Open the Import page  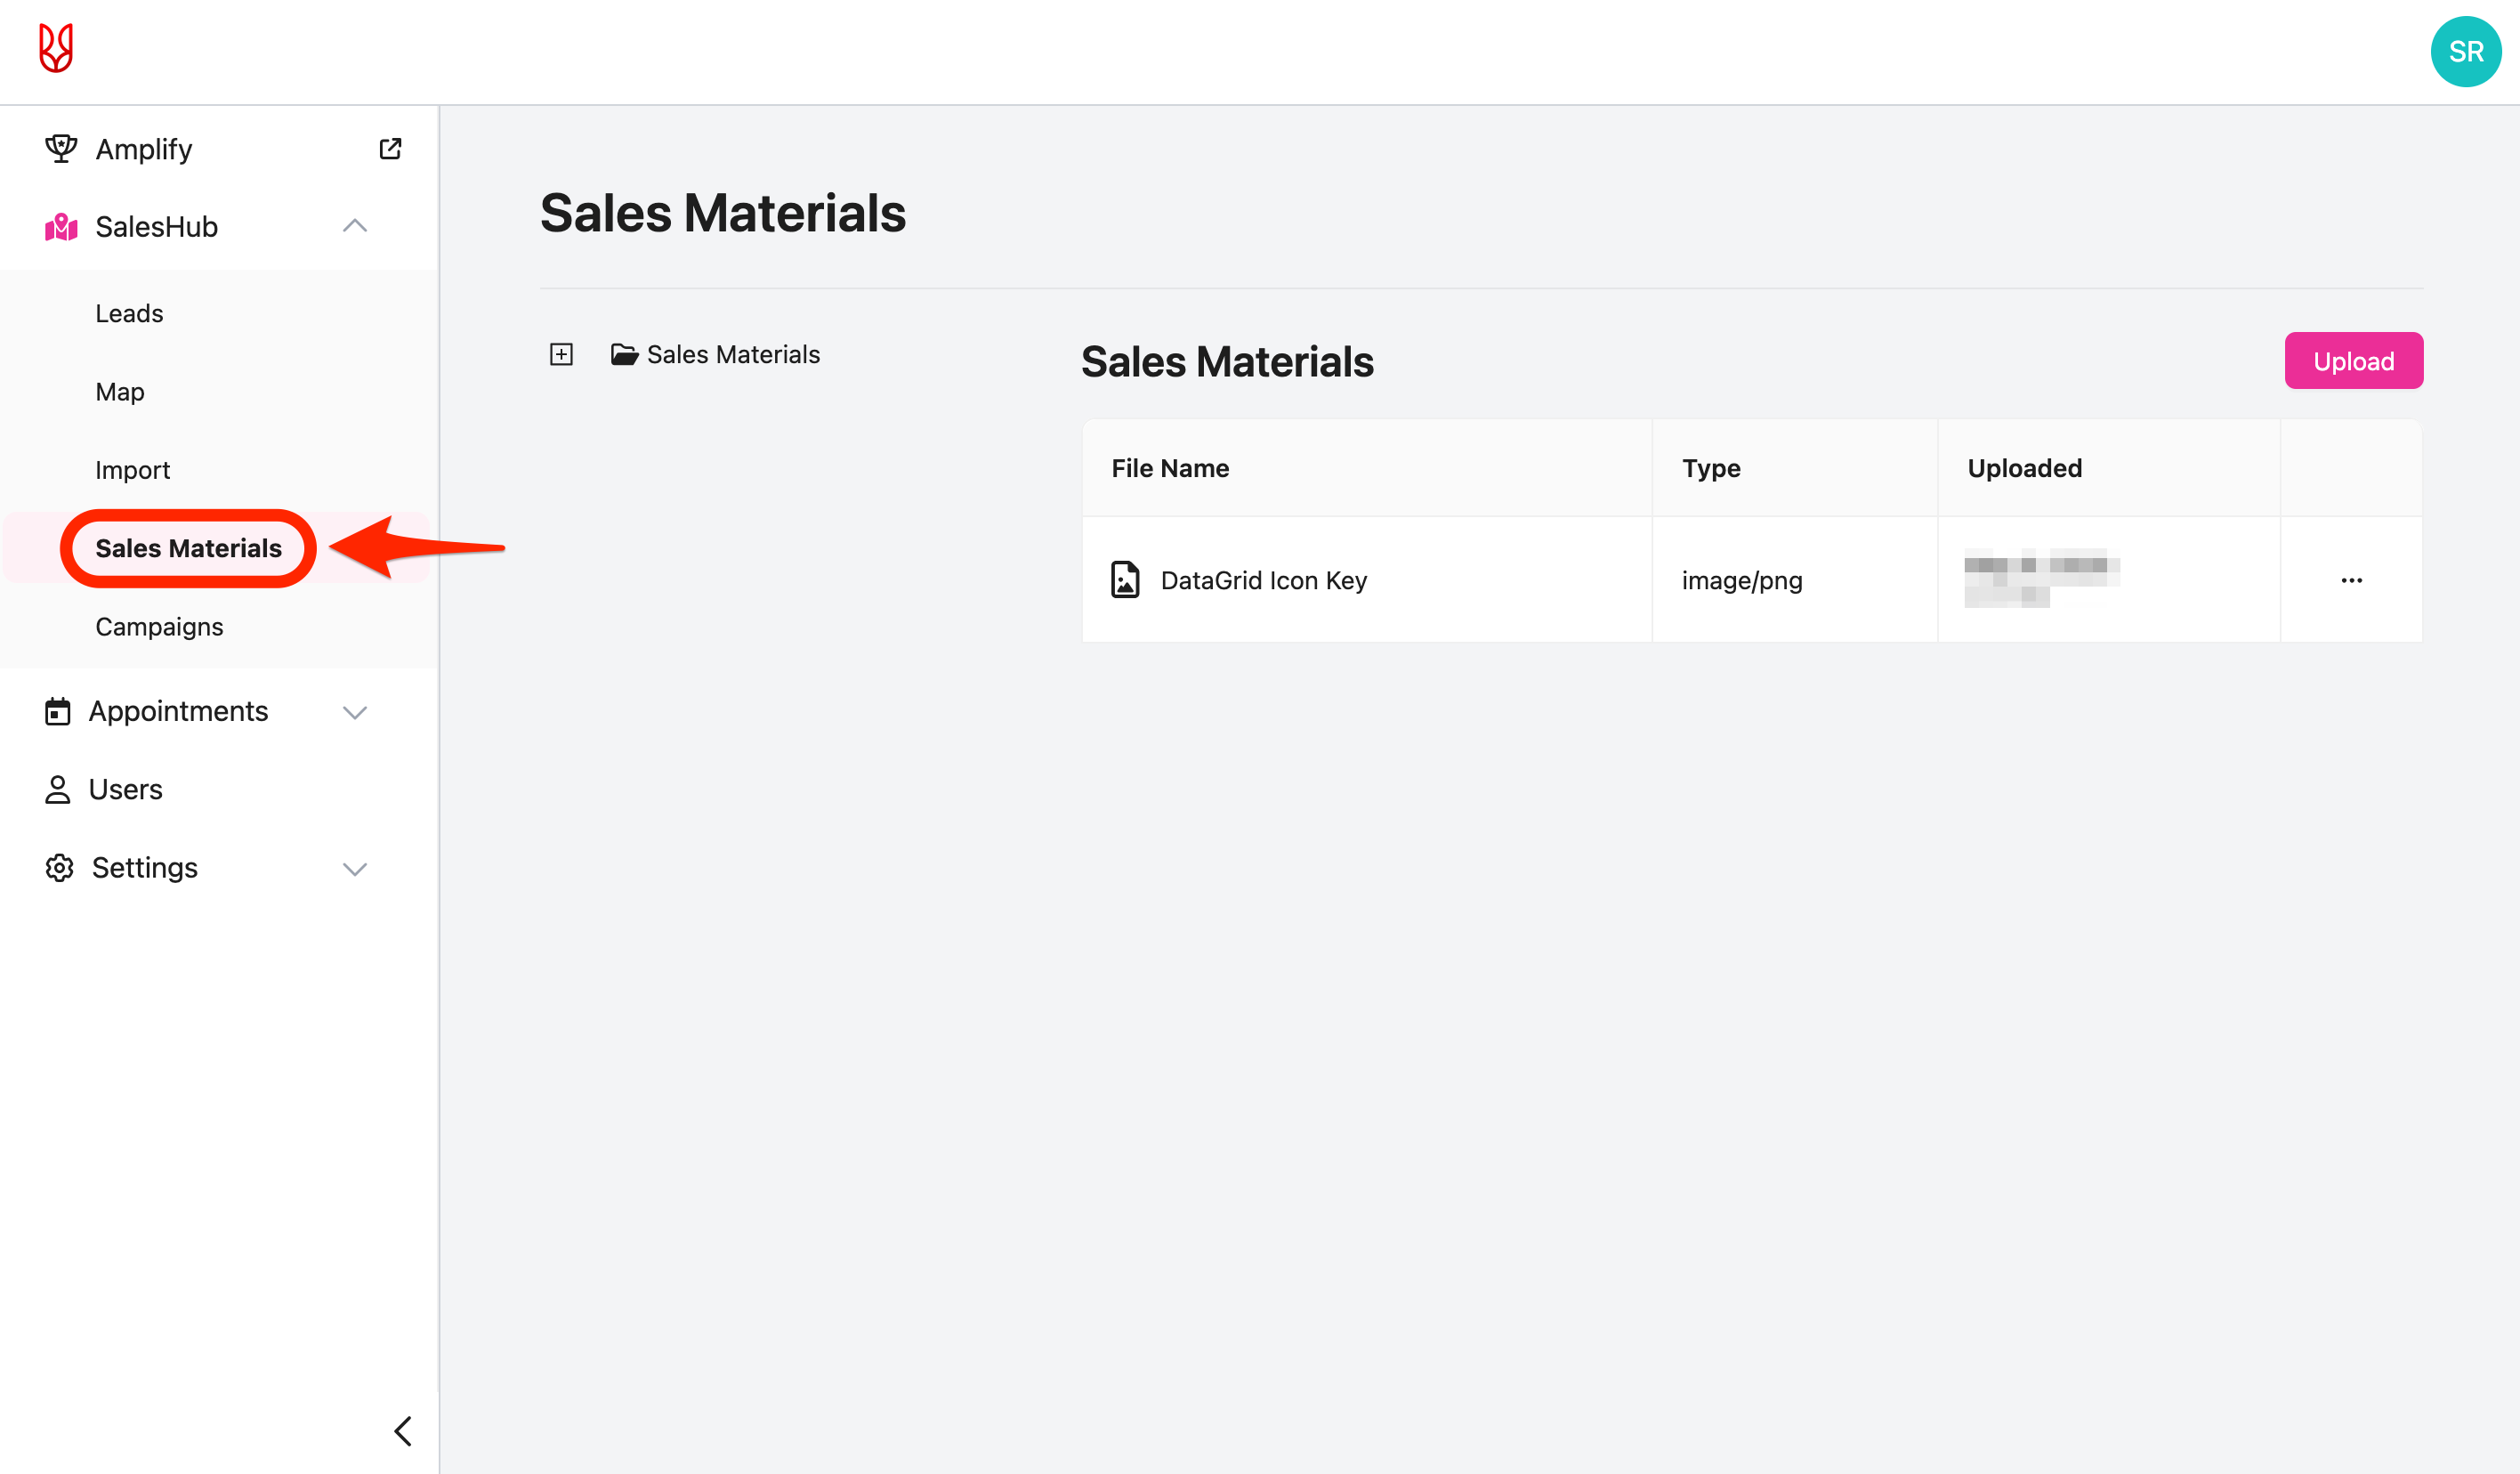tap(133, 469)
